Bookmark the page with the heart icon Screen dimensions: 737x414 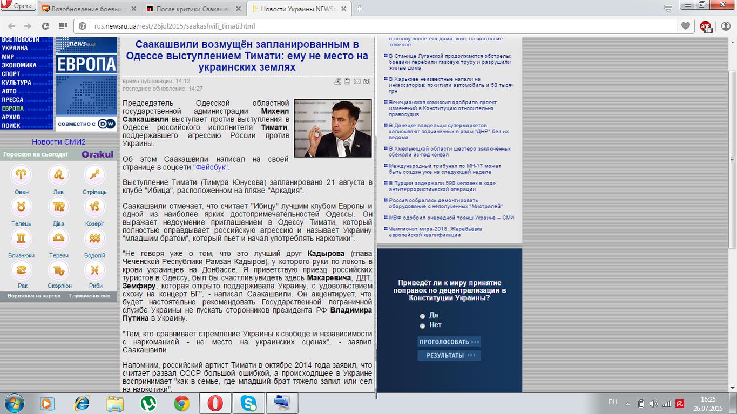coord(686,26)
